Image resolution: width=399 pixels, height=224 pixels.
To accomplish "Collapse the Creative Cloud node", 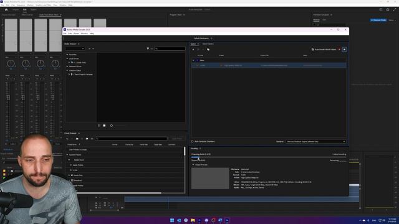I will pos(67,70).
